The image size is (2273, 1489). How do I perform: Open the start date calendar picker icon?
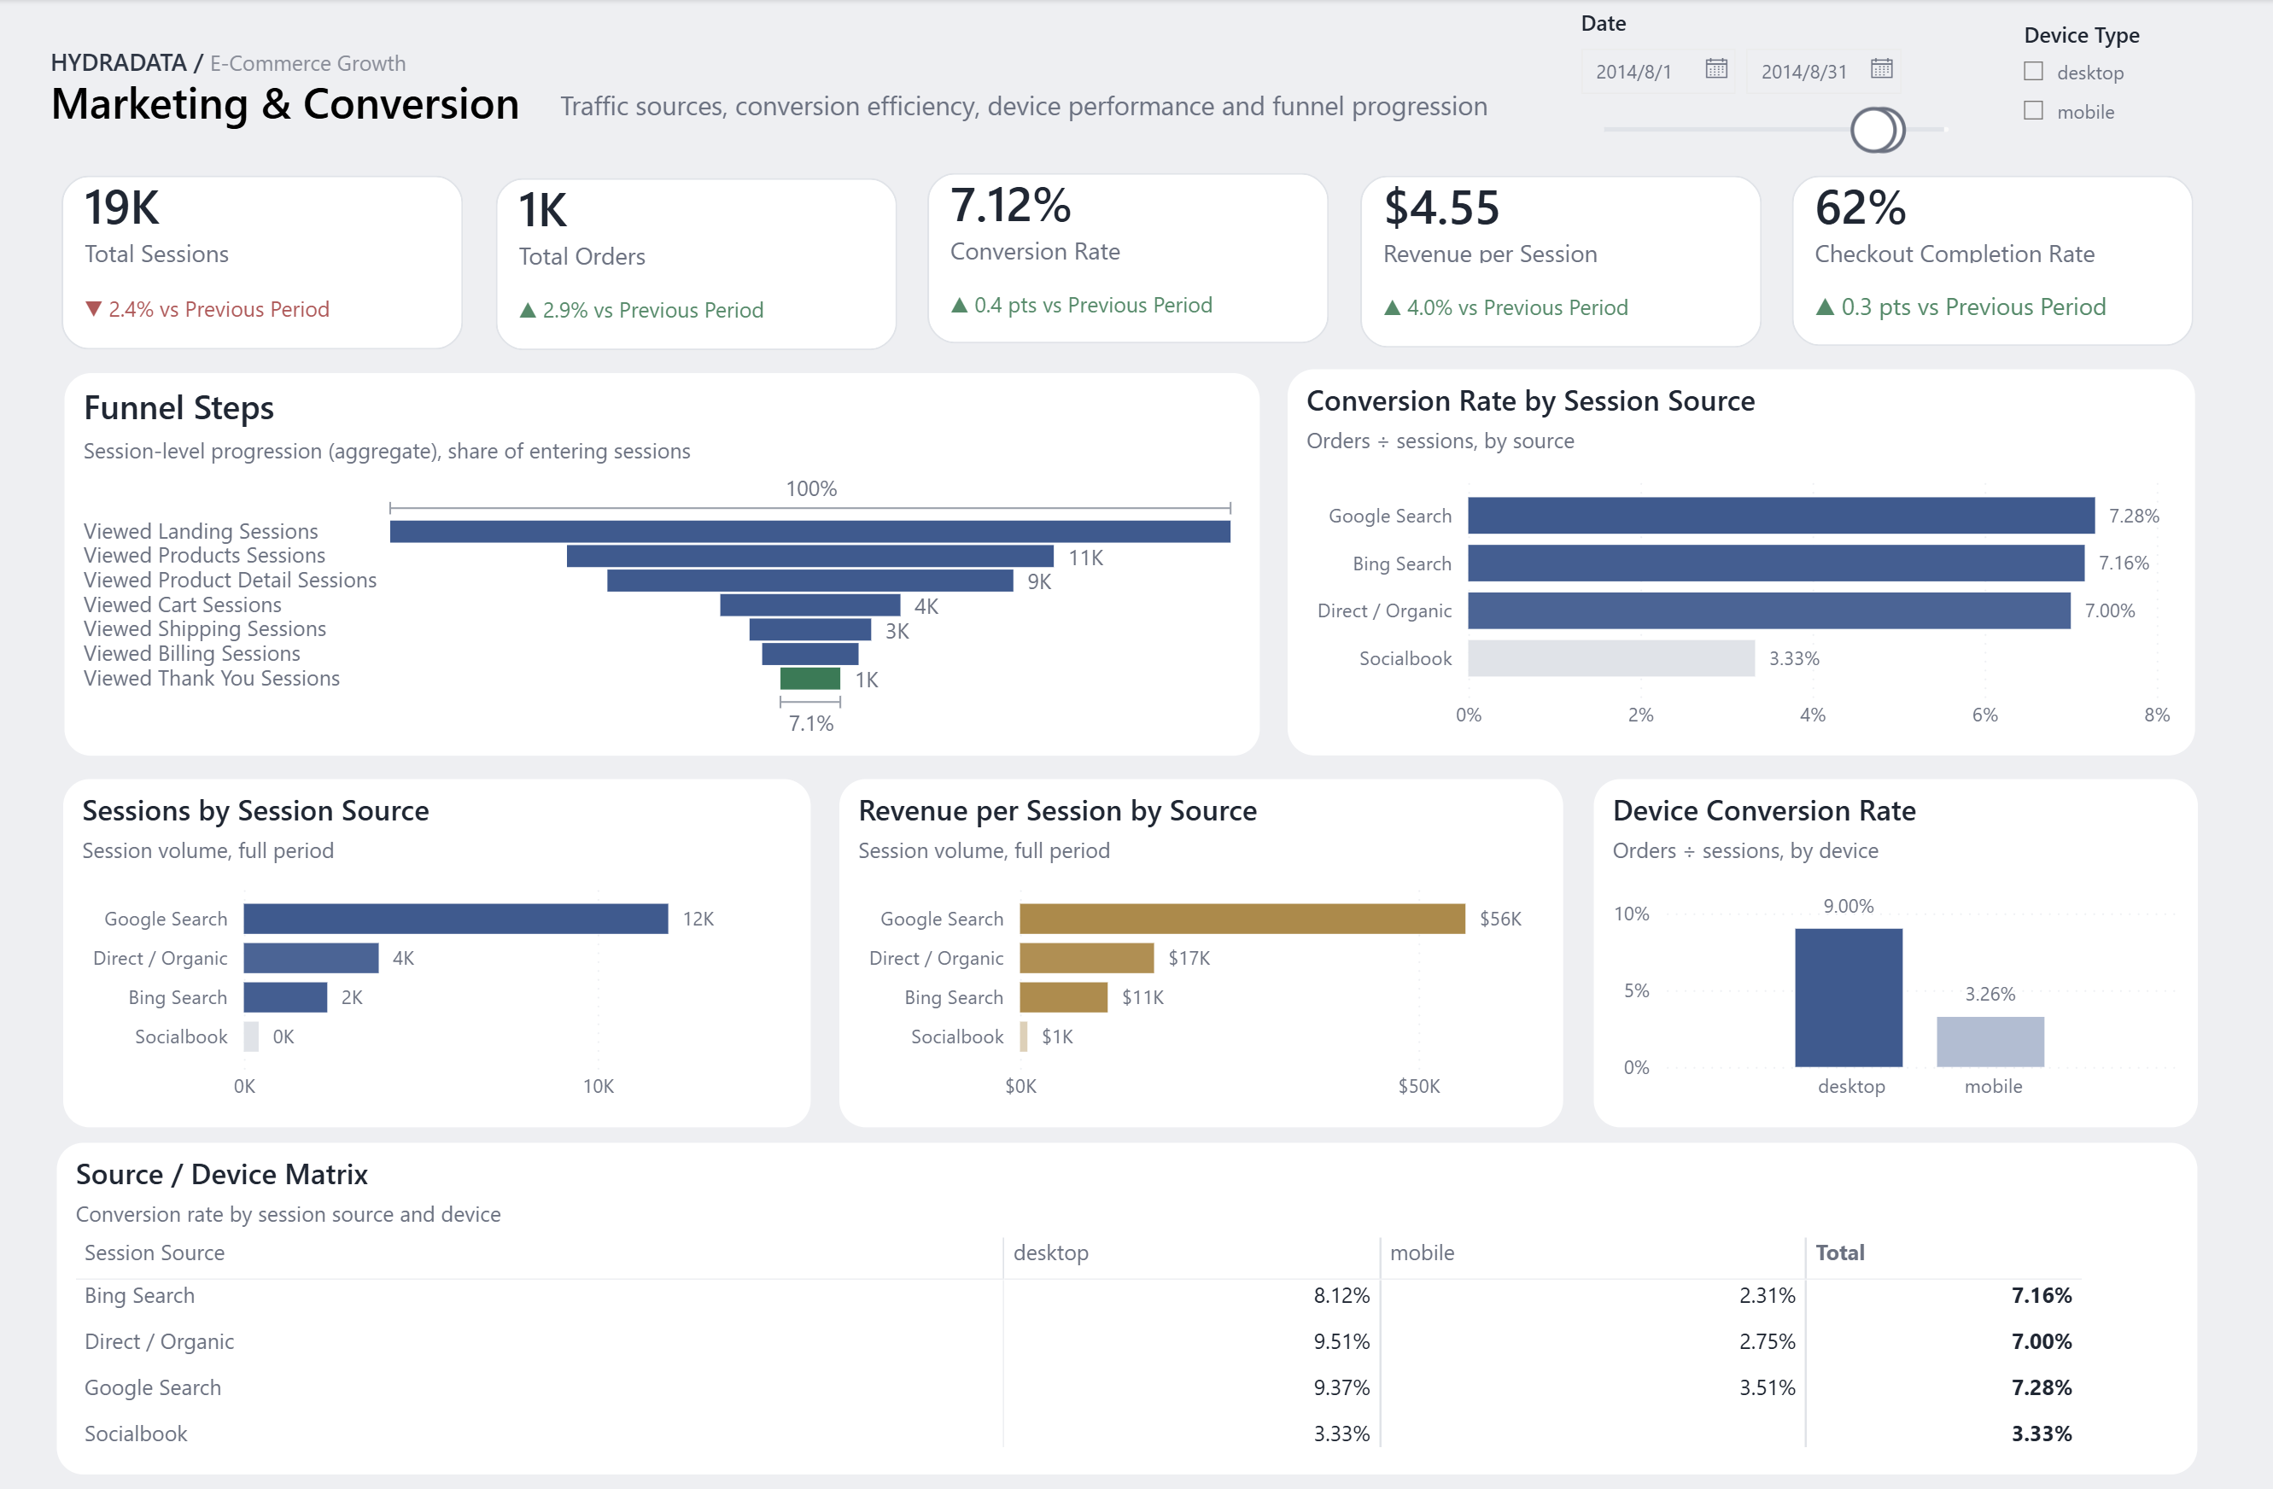click(x=1716, y=69)
